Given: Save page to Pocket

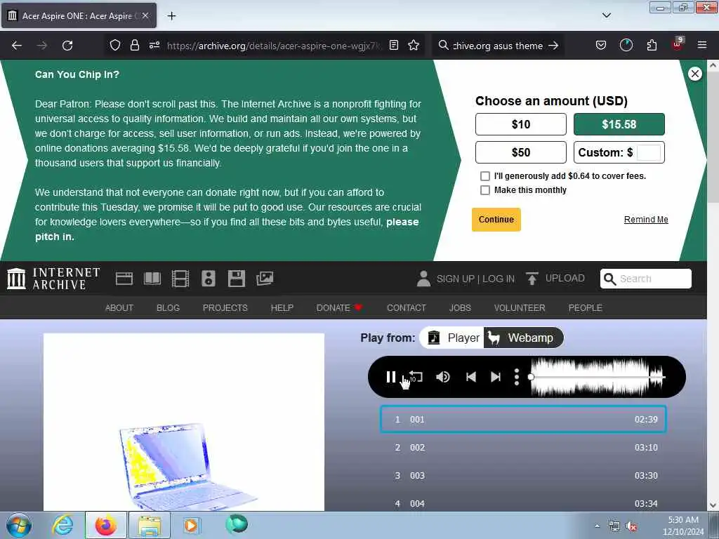Looking at the screenshot, I should [601, 45].
